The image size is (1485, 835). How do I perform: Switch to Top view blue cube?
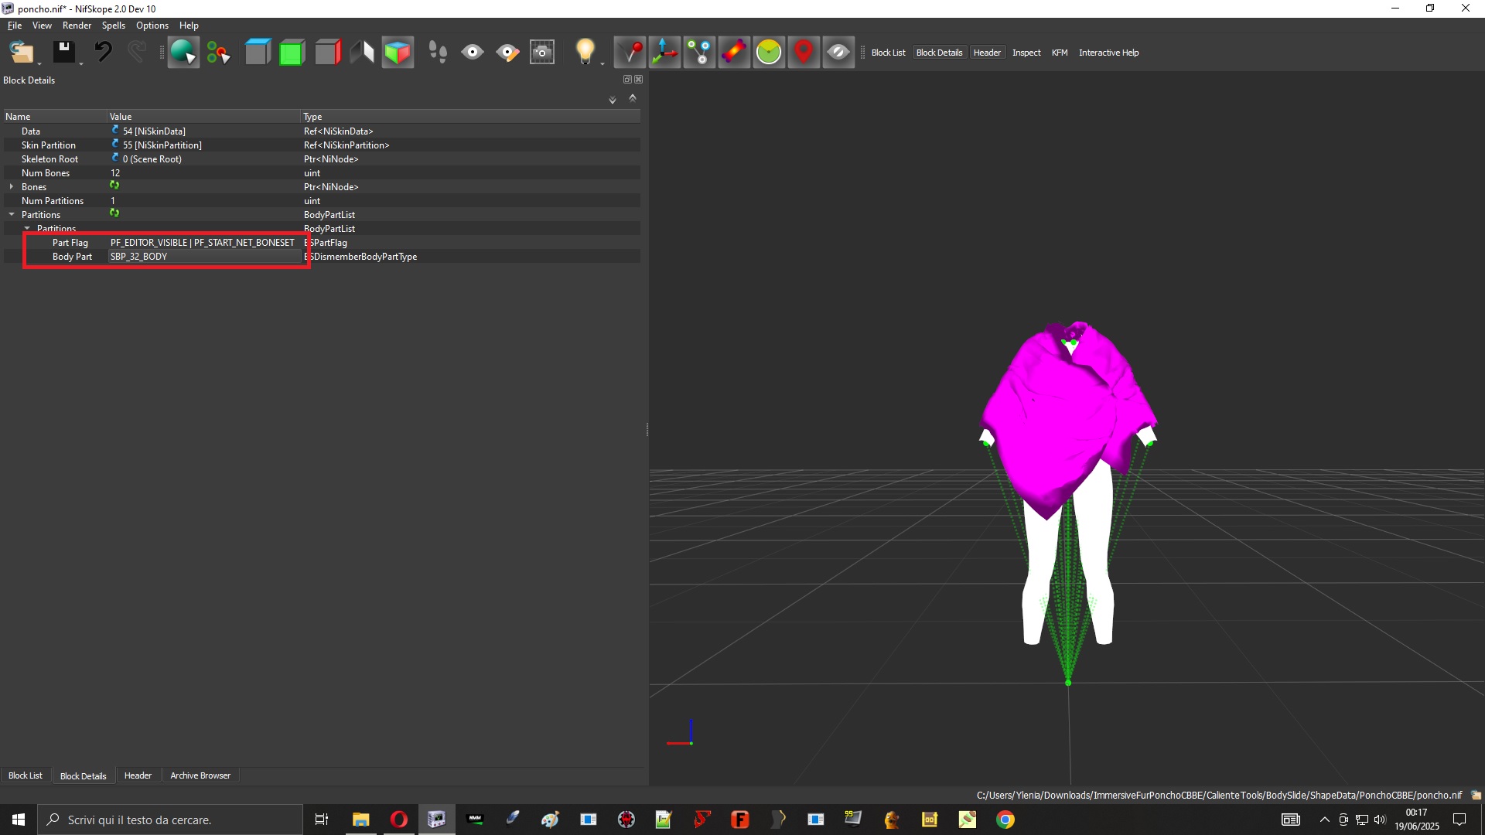pos(258,53)
